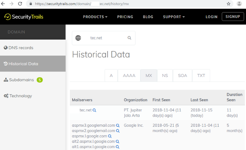246x150 pixels.
Task: Click the Mailservers column header
Action: [82, 100]
